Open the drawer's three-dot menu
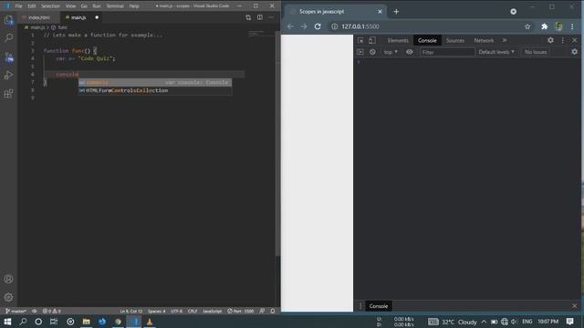Image resolution: width=584 pixels, height=328 pixels. (360, 306)
